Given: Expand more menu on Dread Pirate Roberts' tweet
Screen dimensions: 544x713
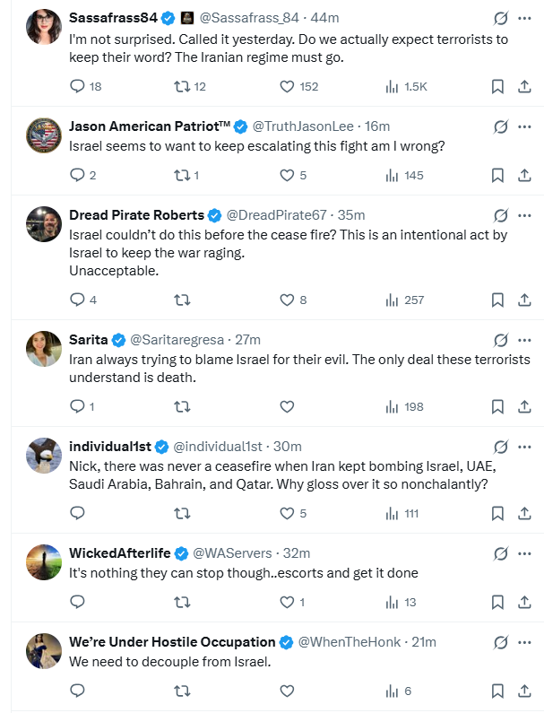Looking at the screenshot, I should 525,215.
